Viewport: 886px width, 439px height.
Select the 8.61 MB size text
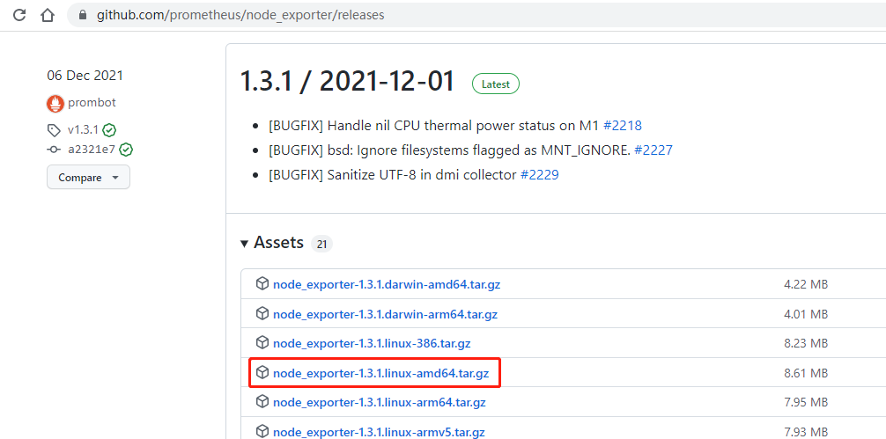click(x=806, y=372)
